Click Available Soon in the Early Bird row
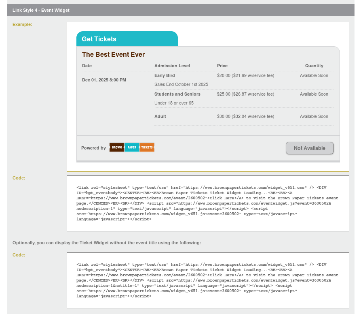This screenshot has width=363, height=314. tap(314, 75)
